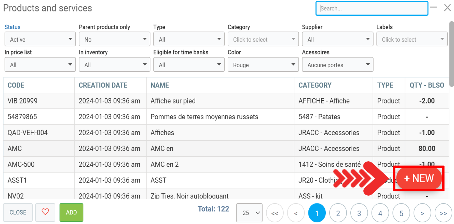Minimize the Products and services dialog
This screenshot has width=454, height=224.
(433, 7)
